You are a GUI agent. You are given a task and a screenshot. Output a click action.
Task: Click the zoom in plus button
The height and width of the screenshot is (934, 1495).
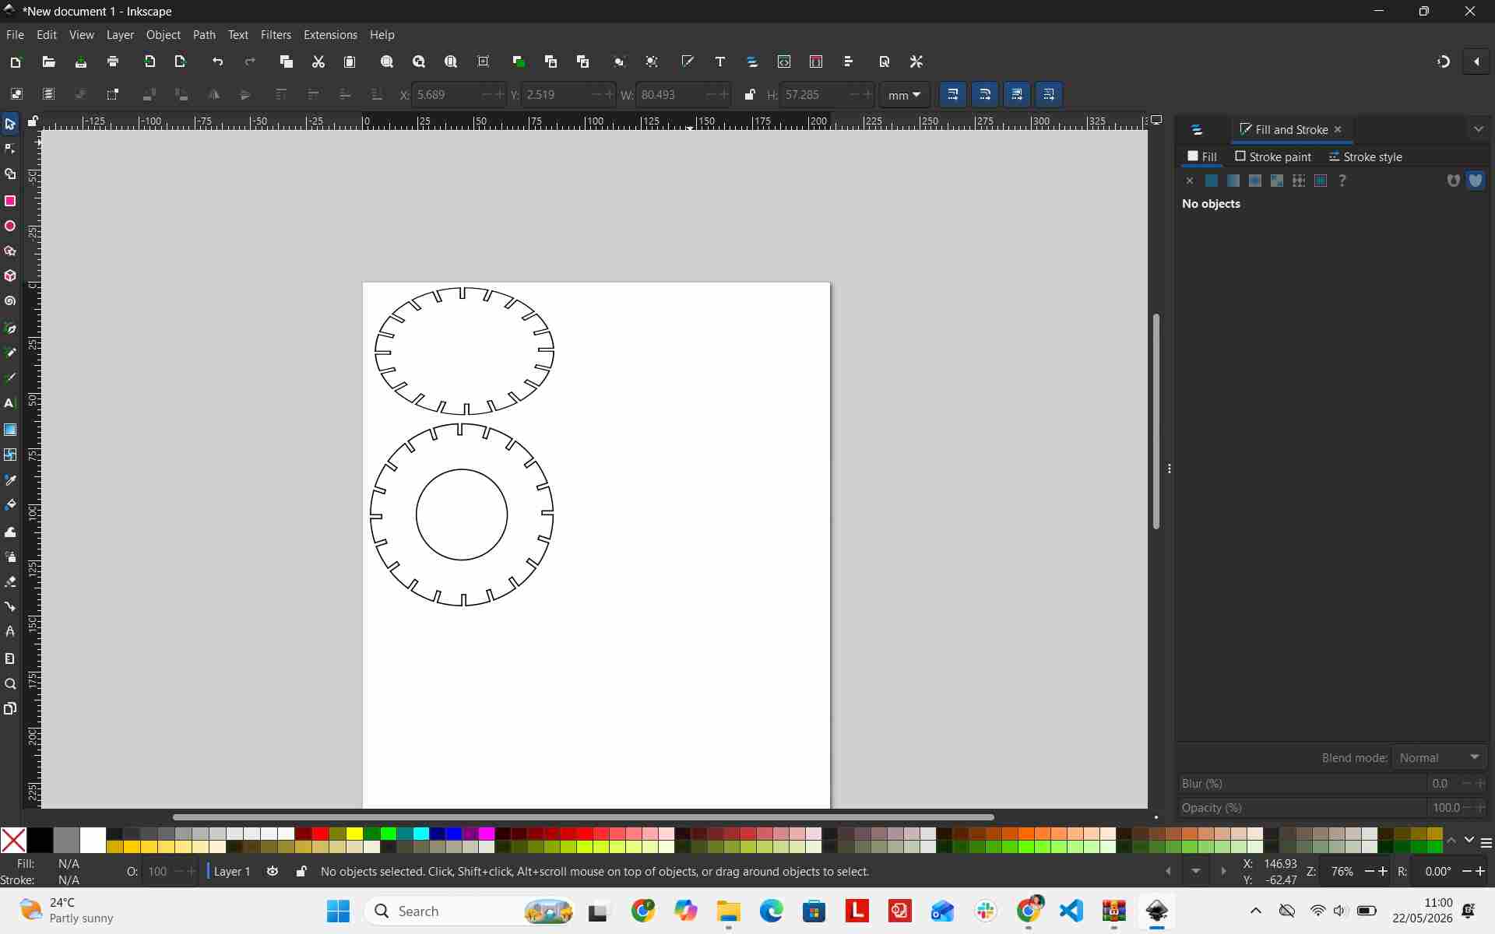1384,871
